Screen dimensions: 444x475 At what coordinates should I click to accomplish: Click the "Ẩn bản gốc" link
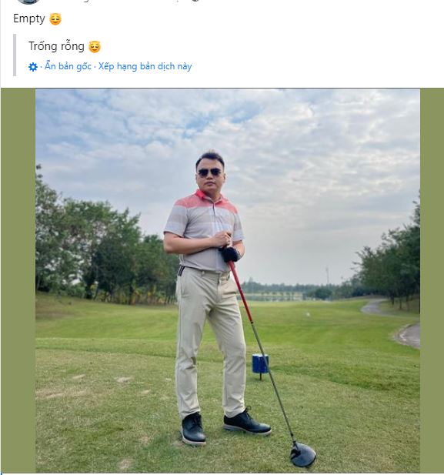pyautogui.click(x=68, y=66)
